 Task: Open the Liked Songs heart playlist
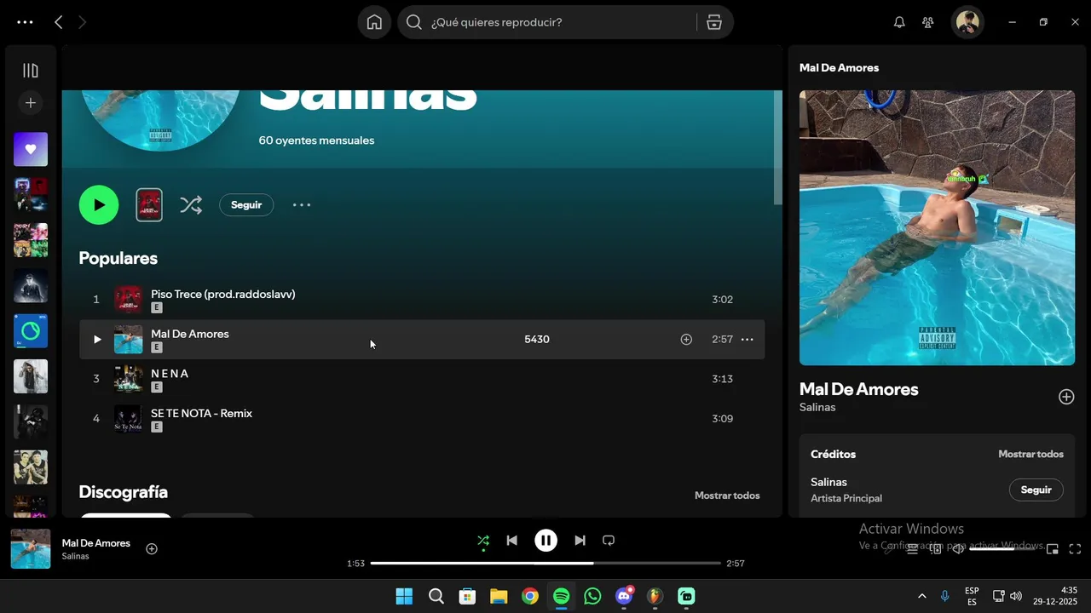pos(31,149)
